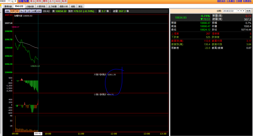Click the 張數差 -22.8 value

coord(207,48)
